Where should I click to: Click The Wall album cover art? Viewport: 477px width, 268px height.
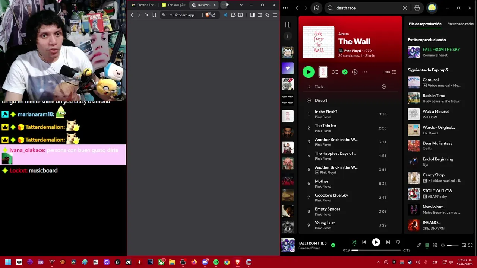(318, 42)
